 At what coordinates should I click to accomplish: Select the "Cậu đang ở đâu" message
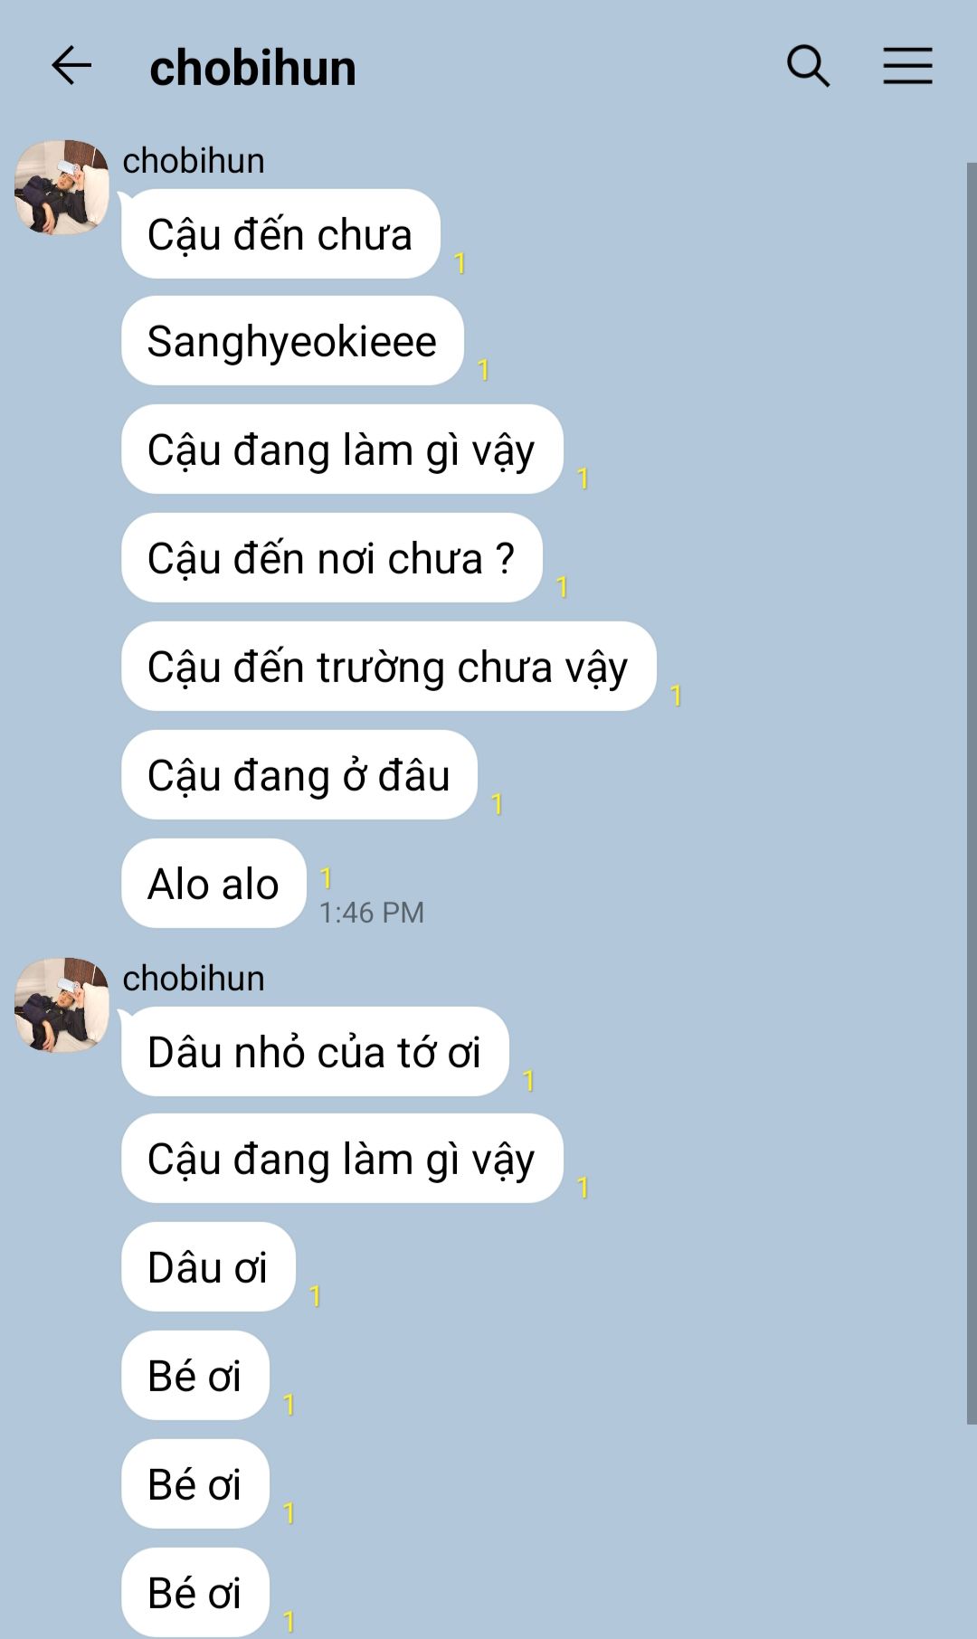pyautogui.click(x=299, y=775)
